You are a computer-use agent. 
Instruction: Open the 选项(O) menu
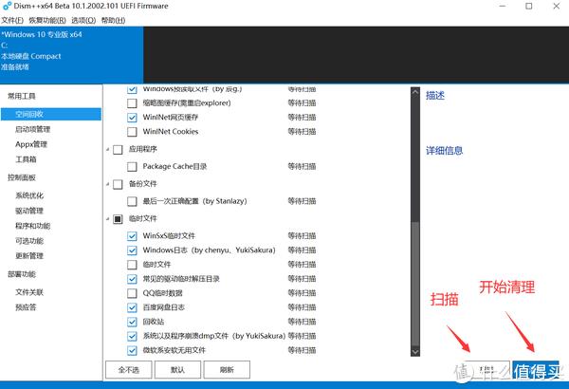coord(83,20)
